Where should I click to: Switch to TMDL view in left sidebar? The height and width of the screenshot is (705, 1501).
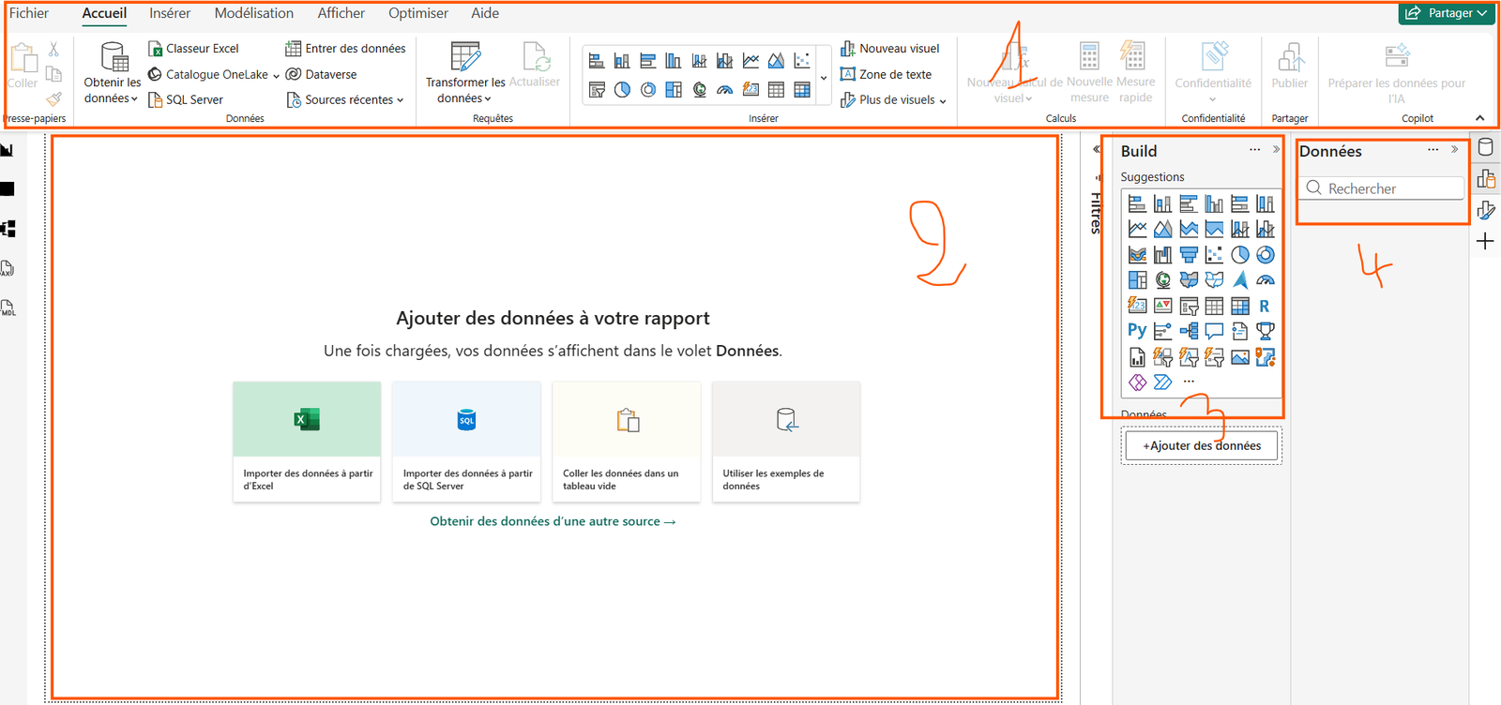pyautogui.click(x=8, y=307)
